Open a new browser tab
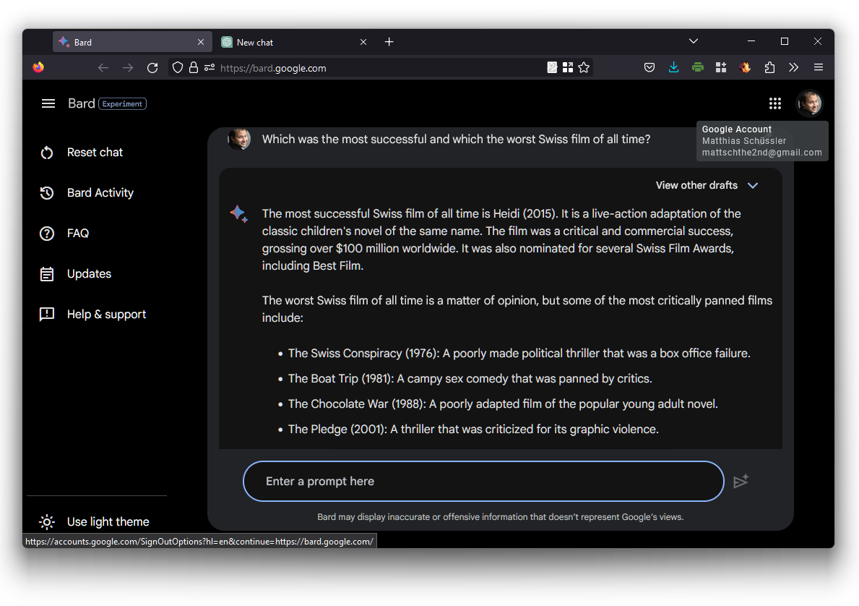Viewport: 859px width, 606px height. pyautogui.click(x=389, y=42)
